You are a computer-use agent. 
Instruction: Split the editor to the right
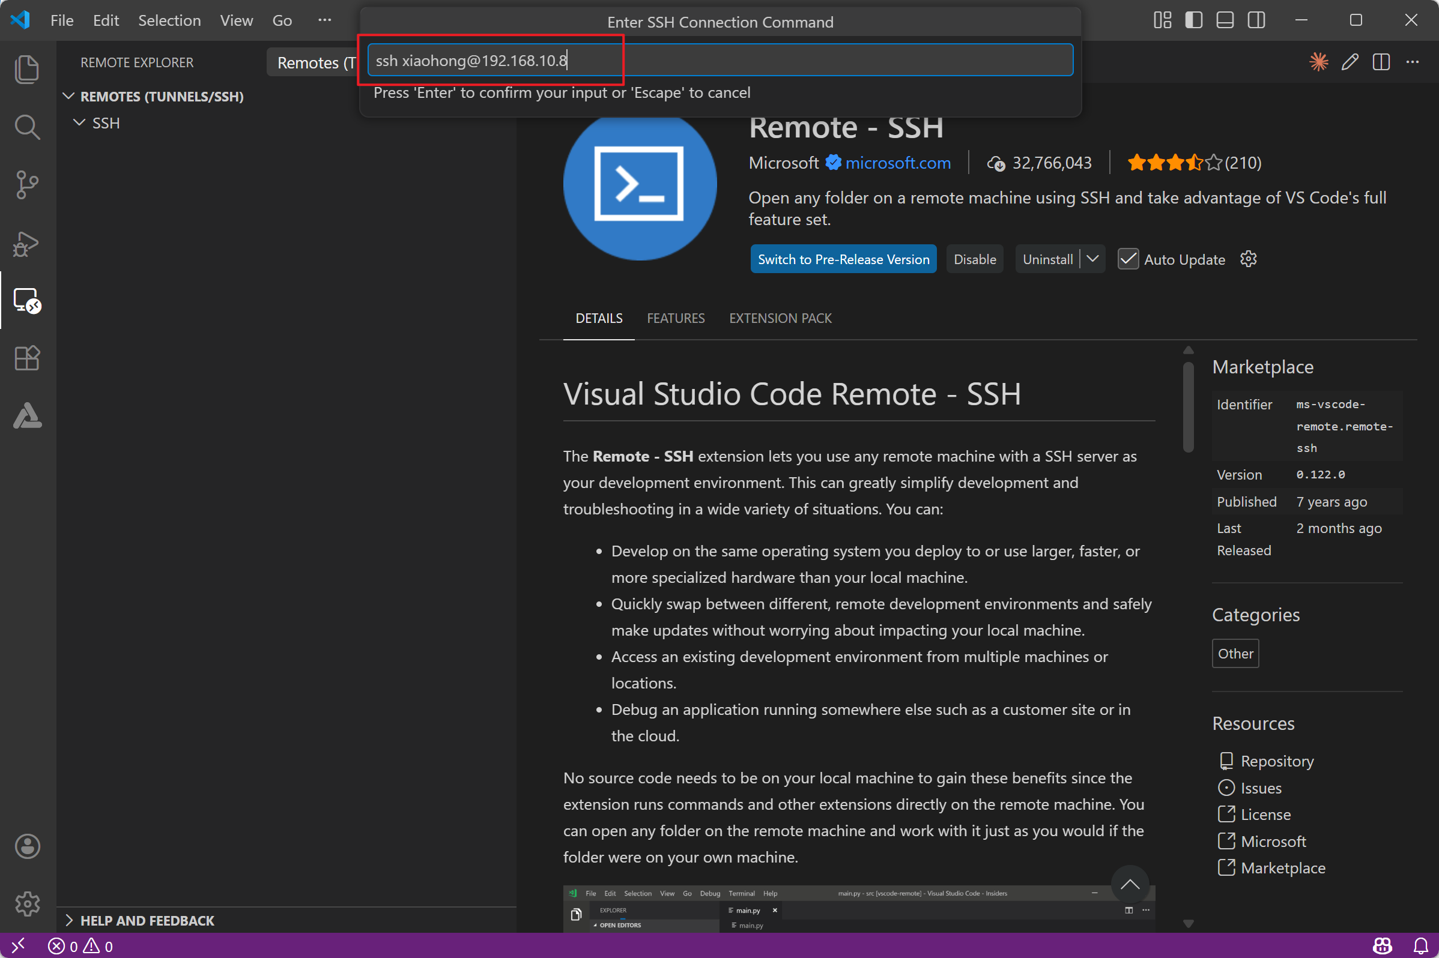tap(1381, 62)
